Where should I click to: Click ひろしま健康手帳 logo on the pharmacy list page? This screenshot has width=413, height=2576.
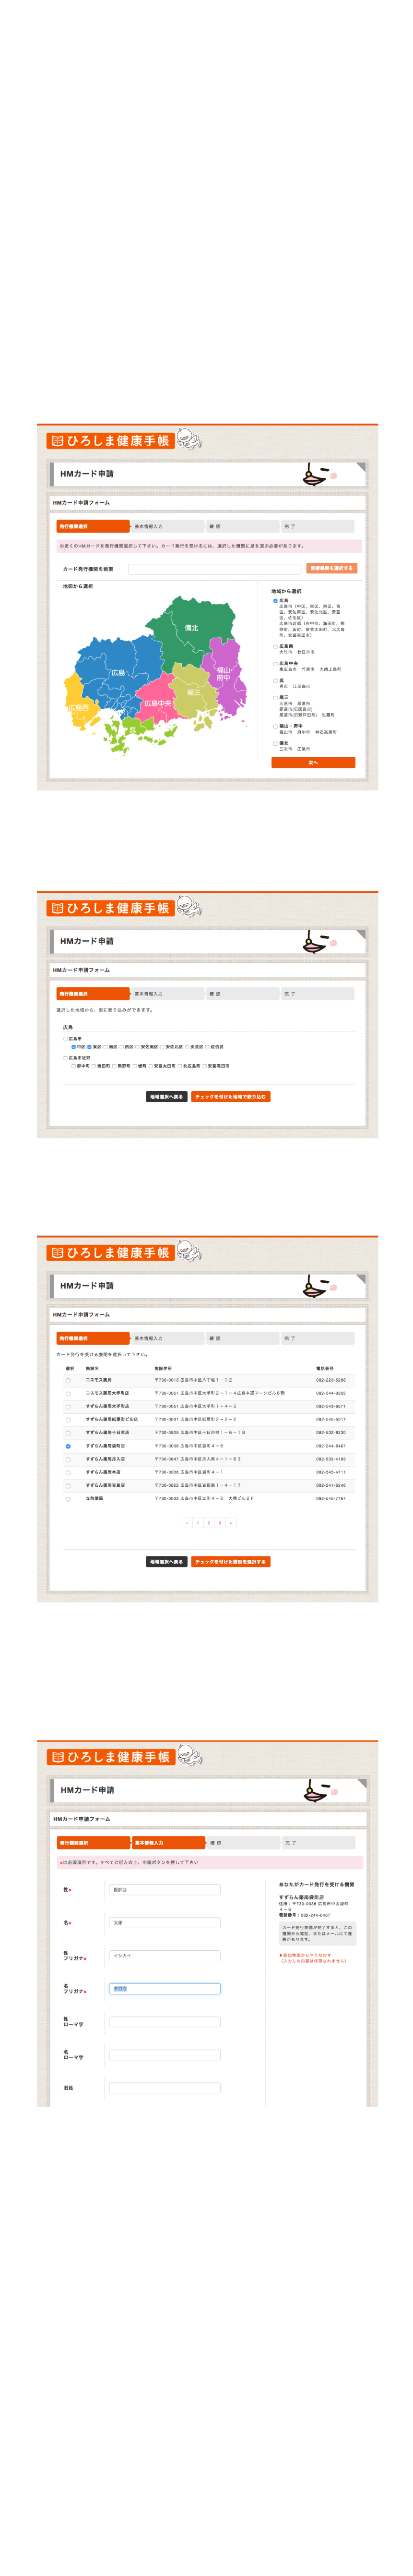coord(110,1252)
